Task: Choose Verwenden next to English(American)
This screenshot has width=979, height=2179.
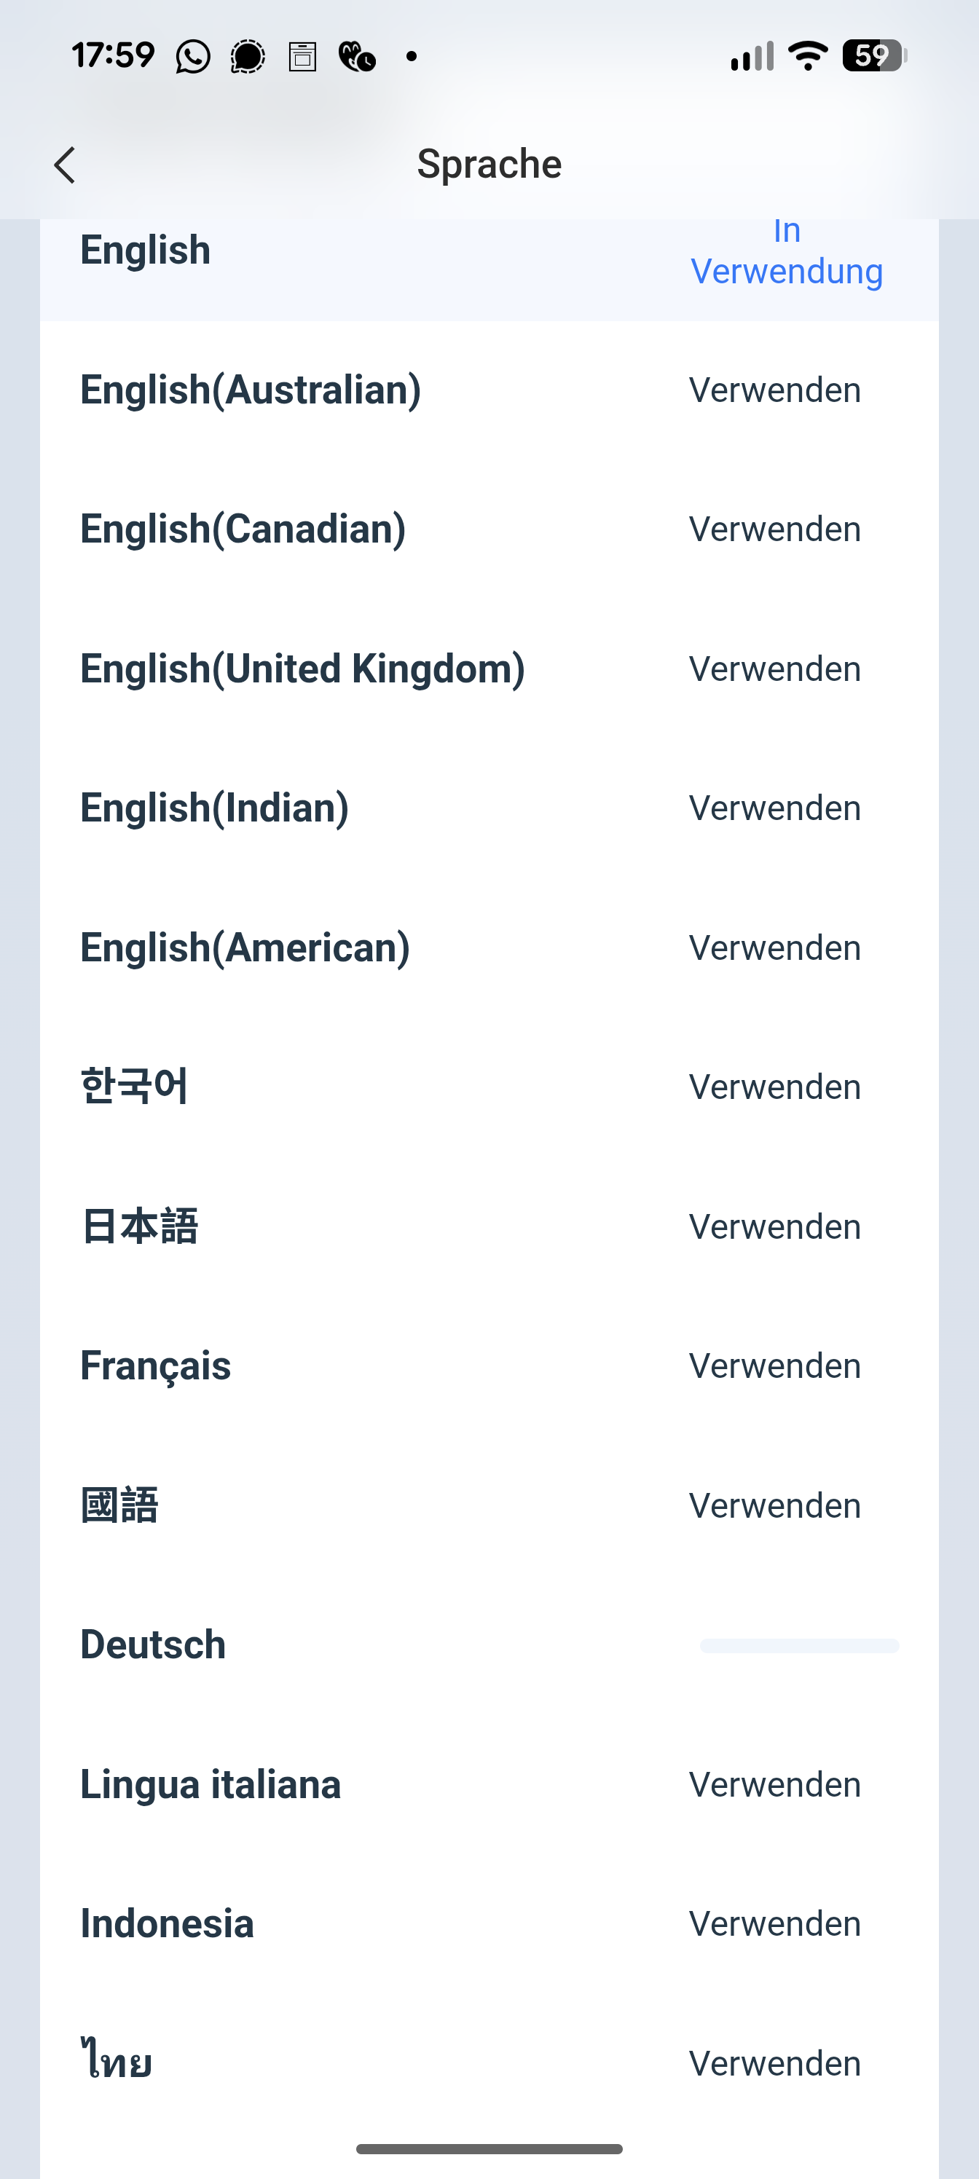Action: (x=775, y=947)
